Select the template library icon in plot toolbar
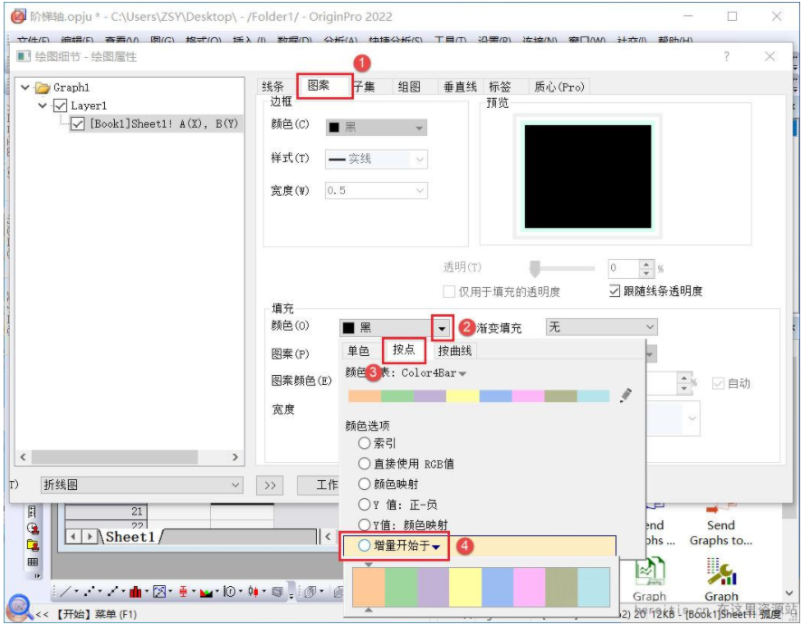This screenshot has width=802, height=625. [277, 591]
